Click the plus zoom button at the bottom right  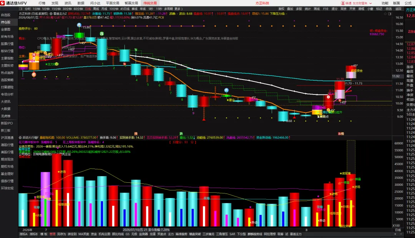coord(395,234)
